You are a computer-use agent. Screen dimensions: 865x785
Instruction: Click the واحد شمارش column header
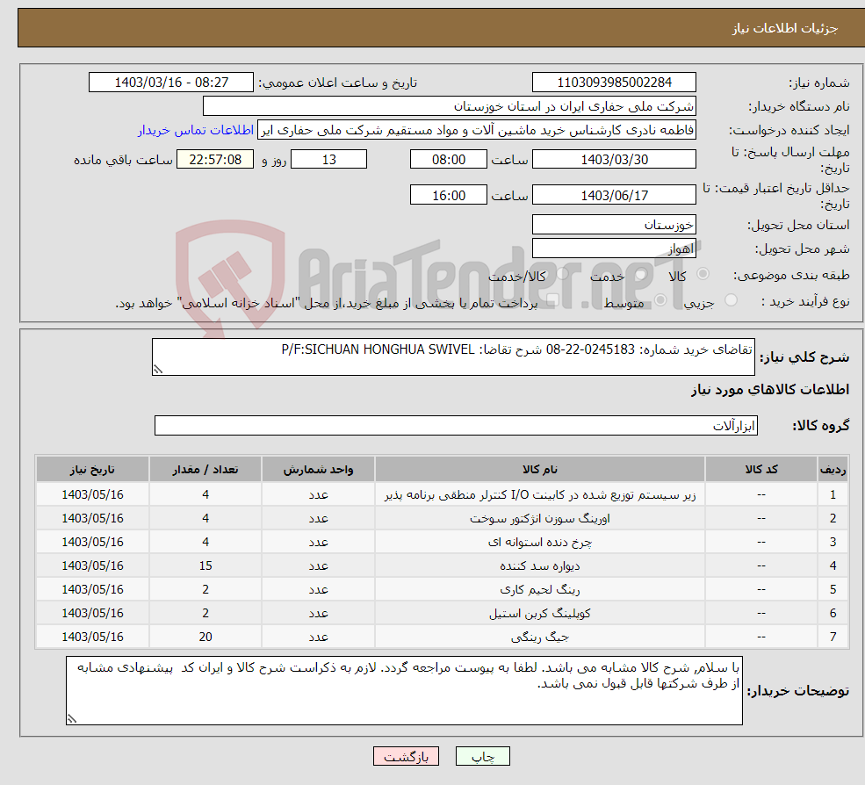point(318,470)
